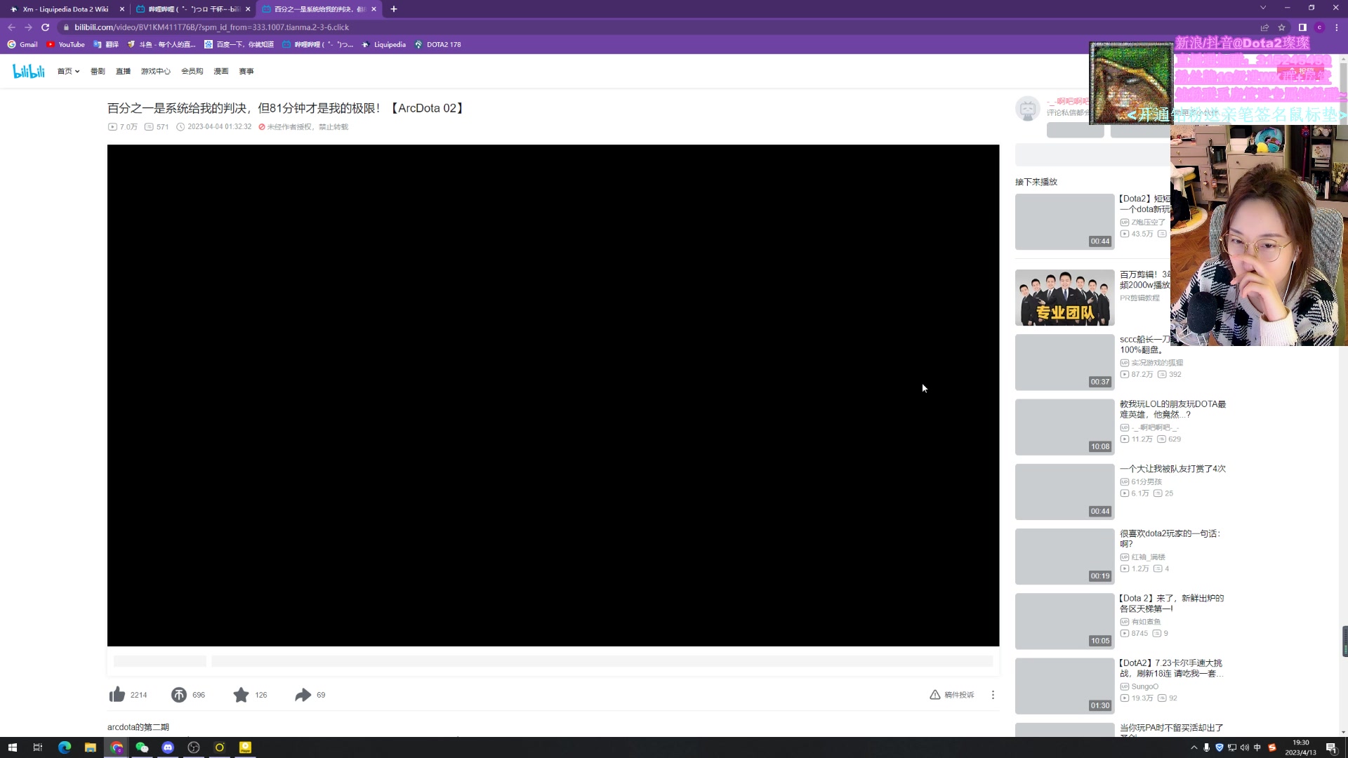1348x758 pixels.
Task: Show hidden system tray icons
Action: pos(1194,747)
